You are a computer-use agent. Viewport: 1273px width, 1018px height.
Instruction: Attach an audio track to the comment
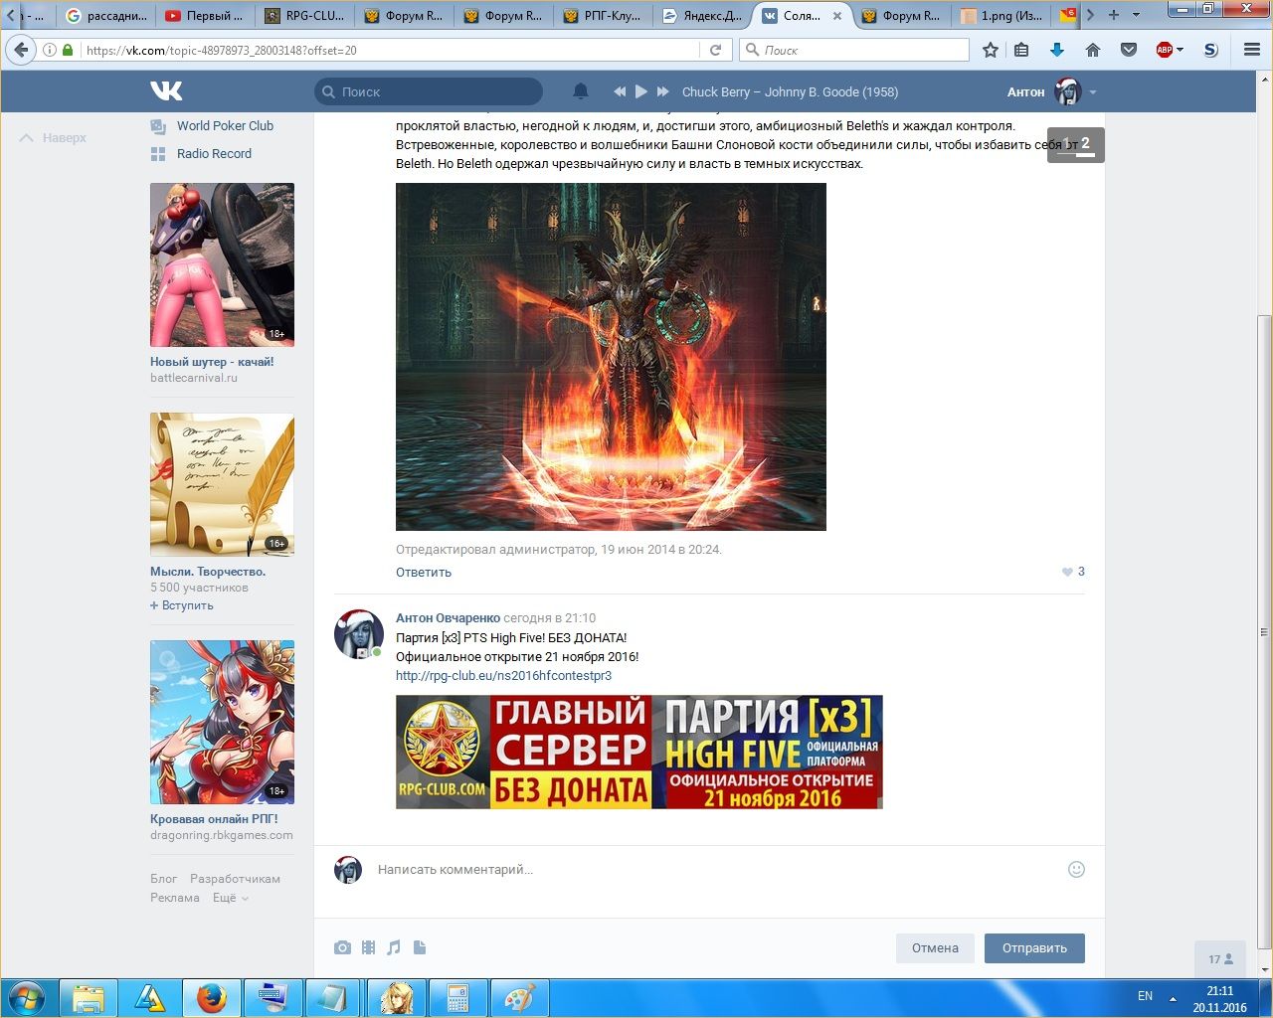tap(394, 947)
